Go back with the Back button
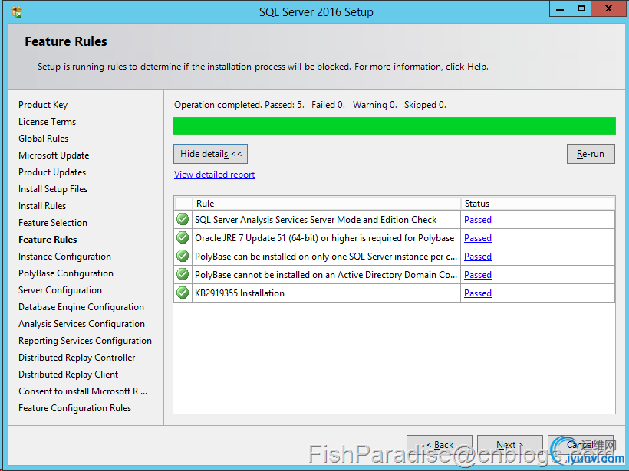629x471 pixels. pyautogui.click(x=440, y=445)
